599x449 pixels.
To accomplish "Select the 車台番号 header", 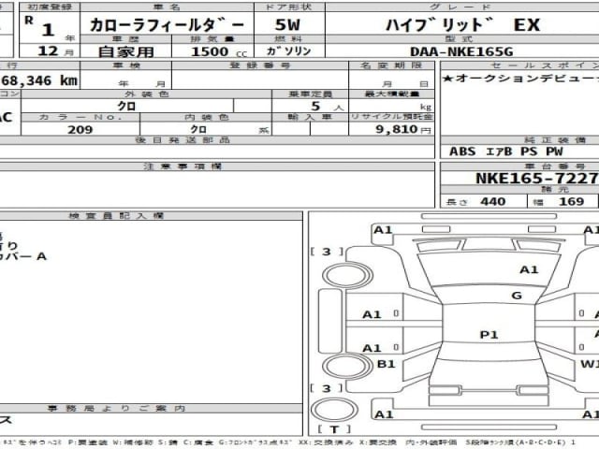I will 555,167.
